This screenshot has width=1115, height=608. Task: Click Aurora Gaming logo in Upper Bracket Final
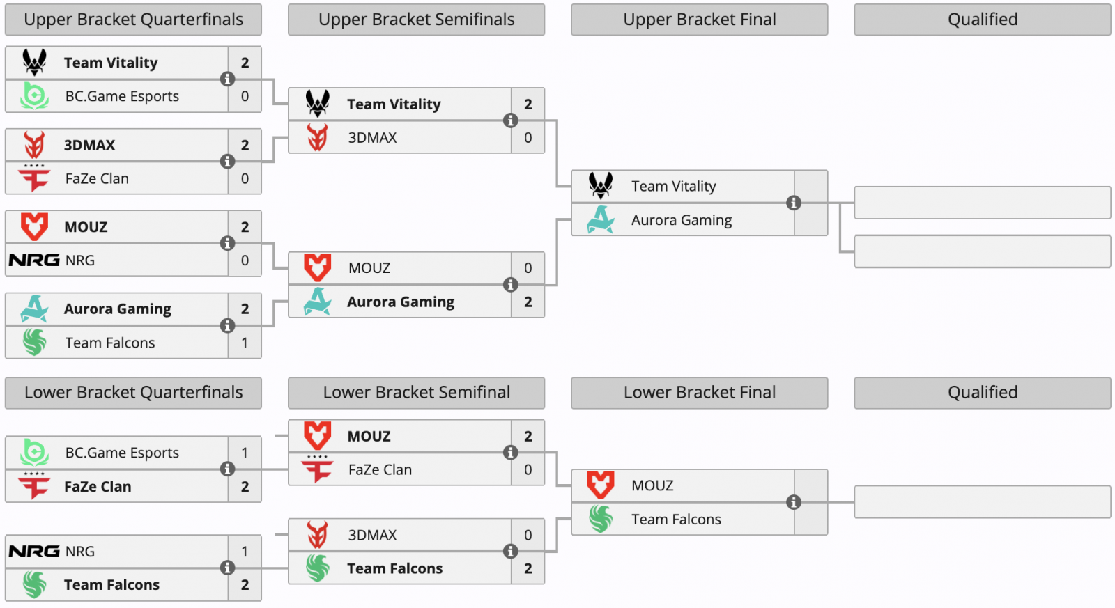(x=600, y=220)
